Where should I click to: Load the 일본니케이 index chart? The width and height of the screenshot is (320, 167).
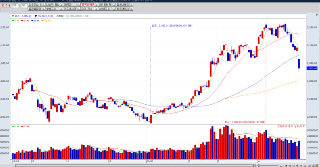pos(123,5)
